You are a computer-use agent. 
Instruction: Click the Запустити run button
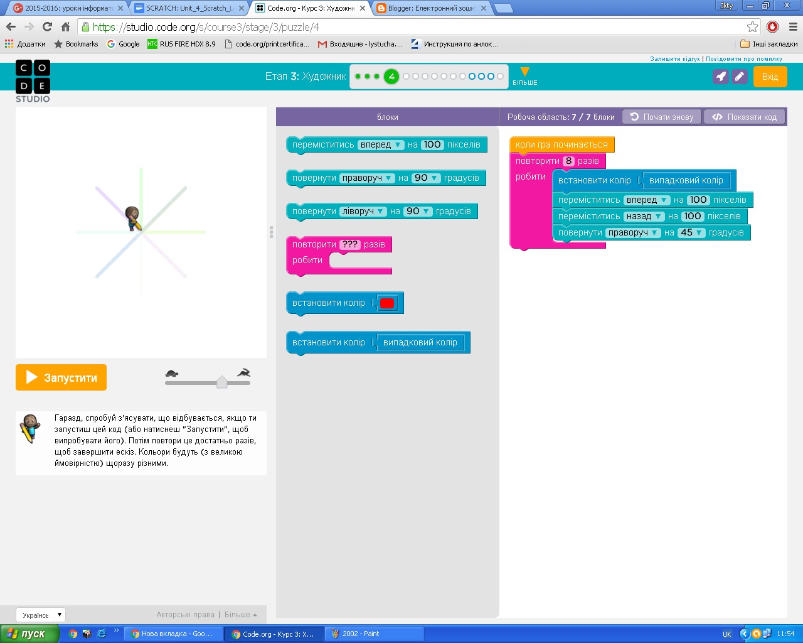(x=61, y=377)
